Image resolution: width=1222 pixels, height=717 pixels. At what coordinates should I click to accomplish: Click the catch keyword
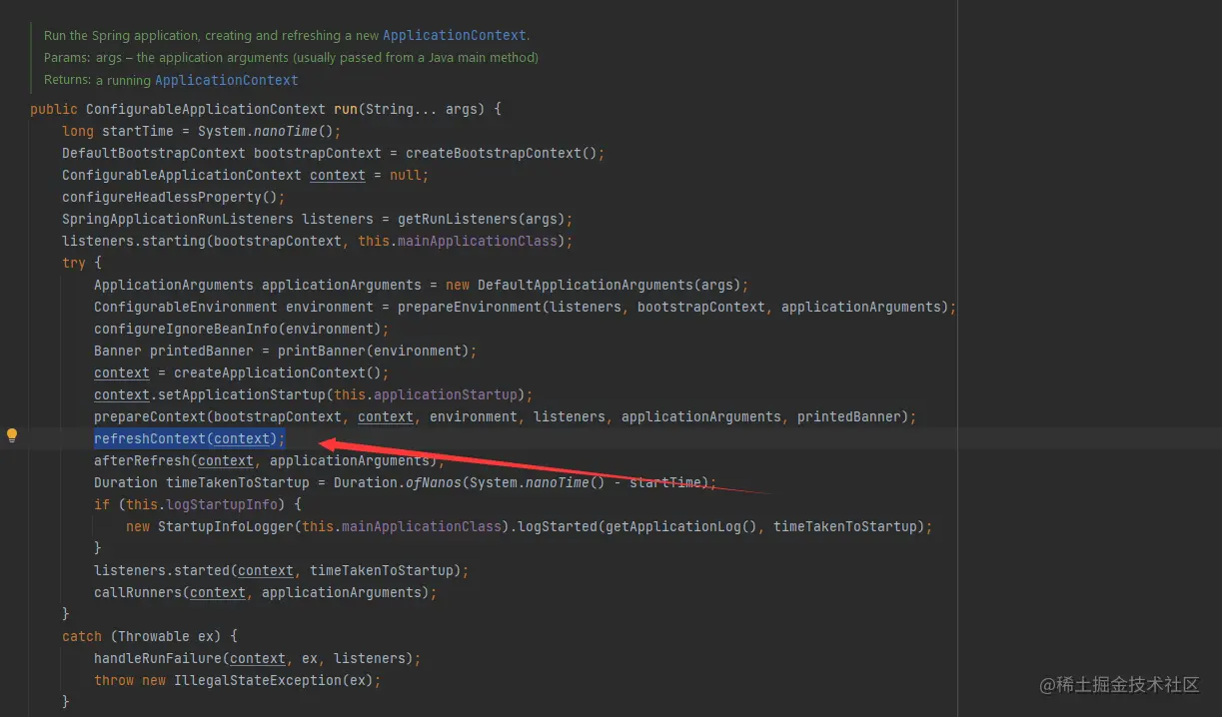82,636
